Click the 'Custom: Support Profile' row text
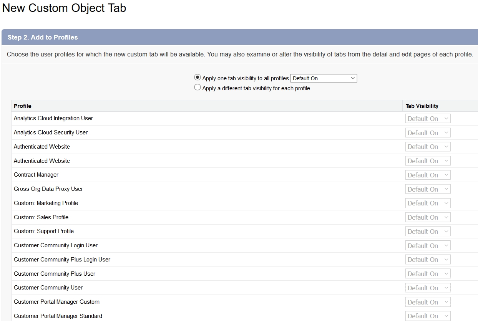 click(x=44, y=231)
